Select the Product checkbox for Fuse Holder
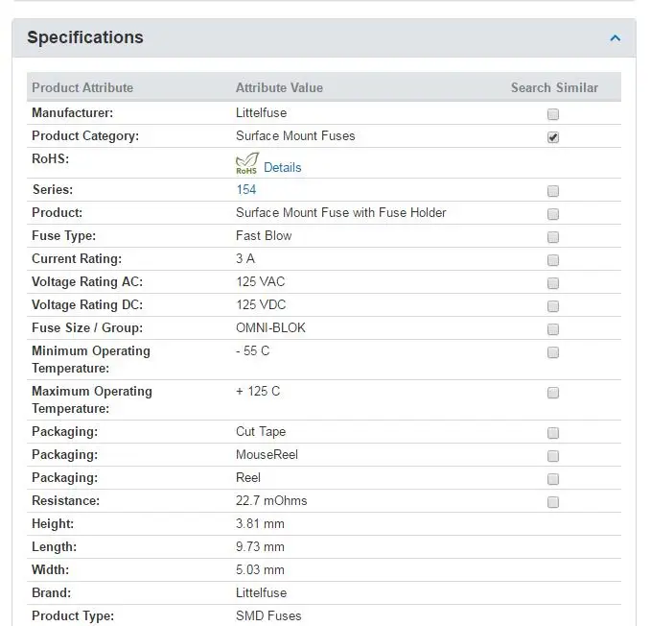Screen dimensions: 651x626 553,214
